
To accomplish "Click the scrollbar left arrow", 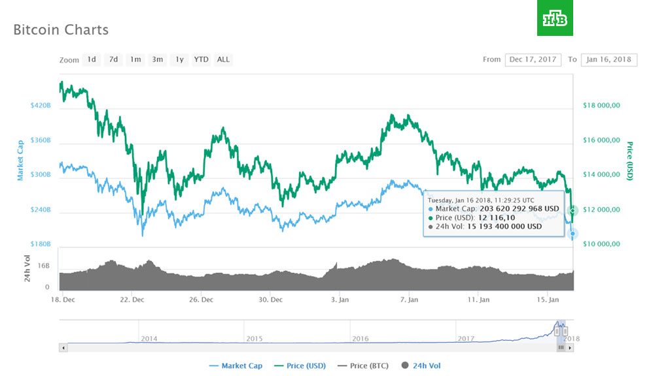I will (63, 348).
